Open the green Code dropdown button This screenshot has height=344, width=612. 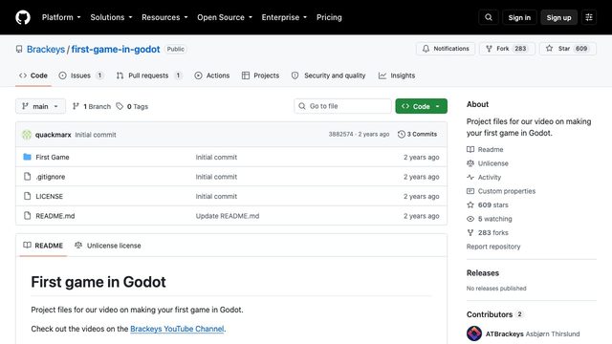point(421,106)
